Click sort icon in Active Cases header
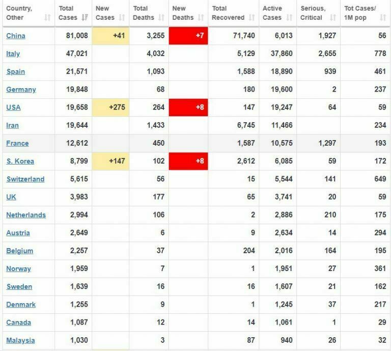Viewport: 391px width, 351px height. click(289, 18)
